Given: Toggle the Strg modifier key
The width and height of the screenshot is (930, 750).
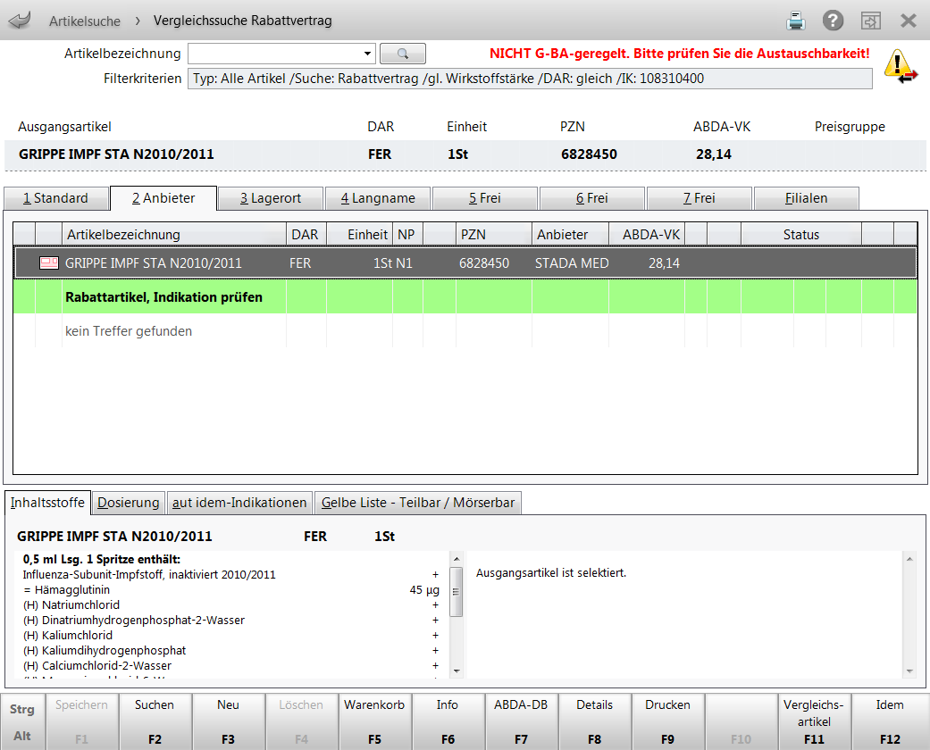Looking at the screenshot, I should tap(22, 709).
